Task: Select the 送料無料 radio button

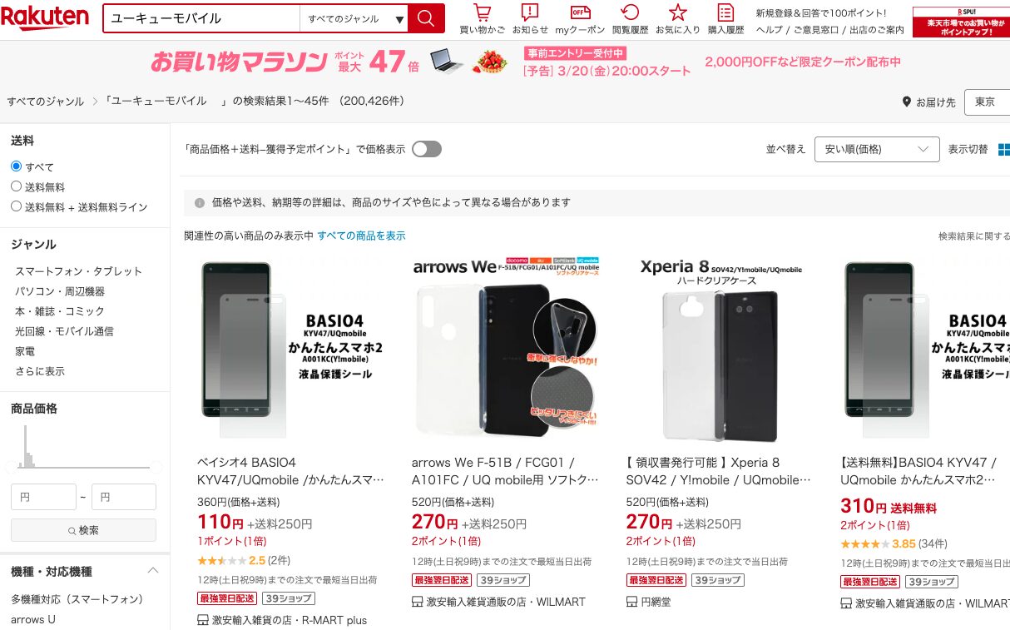Action: click(16, 186)
